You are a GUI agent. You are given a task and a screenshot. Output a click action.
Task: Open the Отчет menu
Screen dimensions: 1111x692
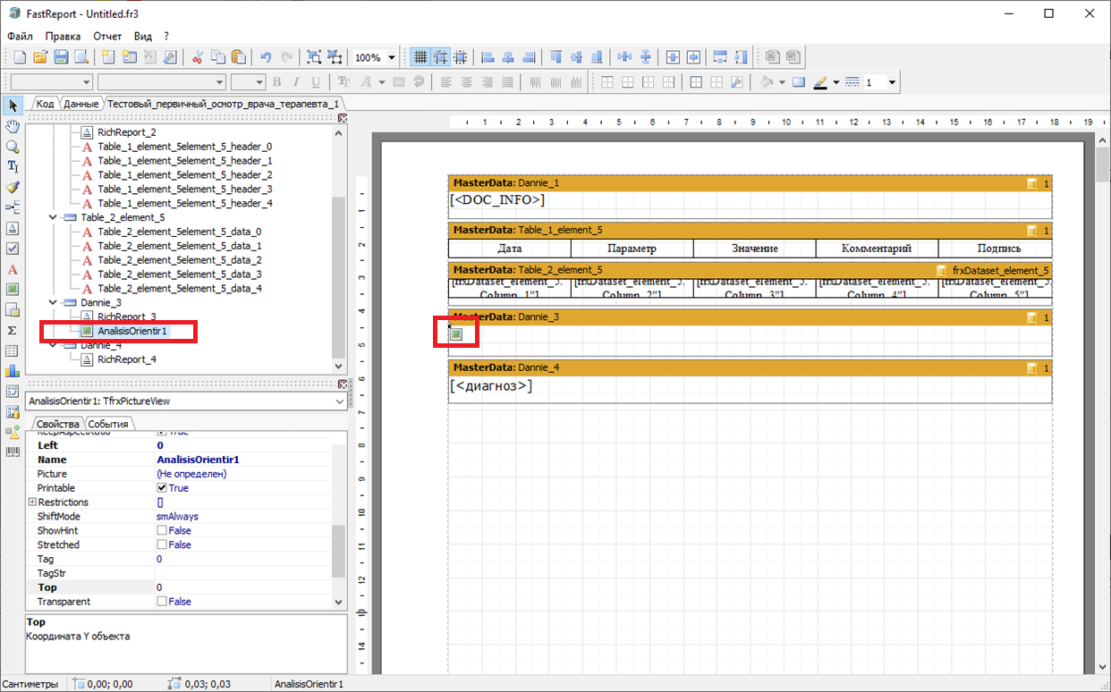pos(107,37)
